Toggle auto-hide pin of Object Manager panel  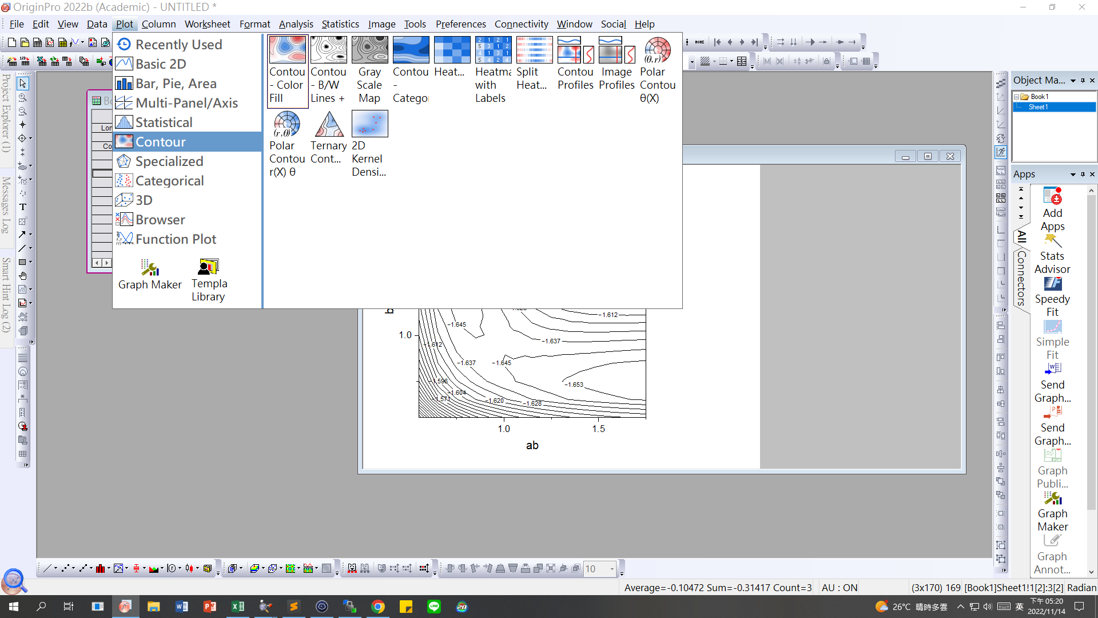1083,81
